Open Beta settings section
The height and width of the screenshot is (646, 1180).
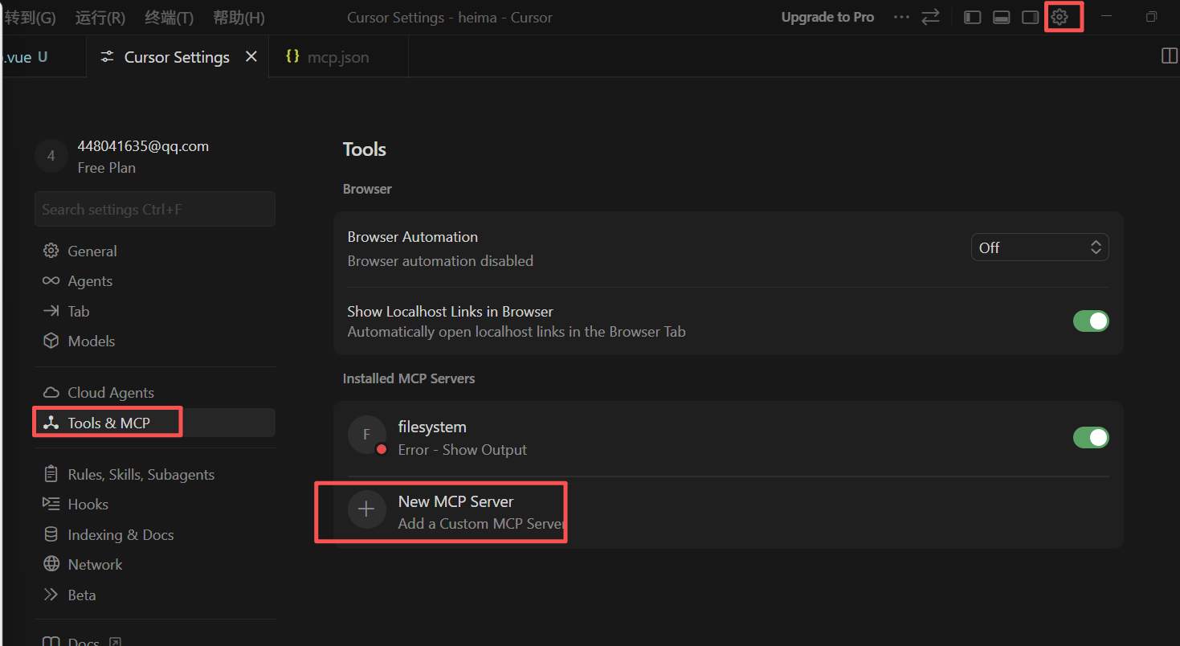point(154,595)
